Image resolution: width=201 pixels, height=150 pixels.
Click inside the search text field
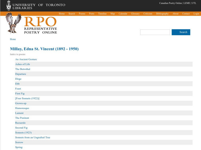point(156,32)
